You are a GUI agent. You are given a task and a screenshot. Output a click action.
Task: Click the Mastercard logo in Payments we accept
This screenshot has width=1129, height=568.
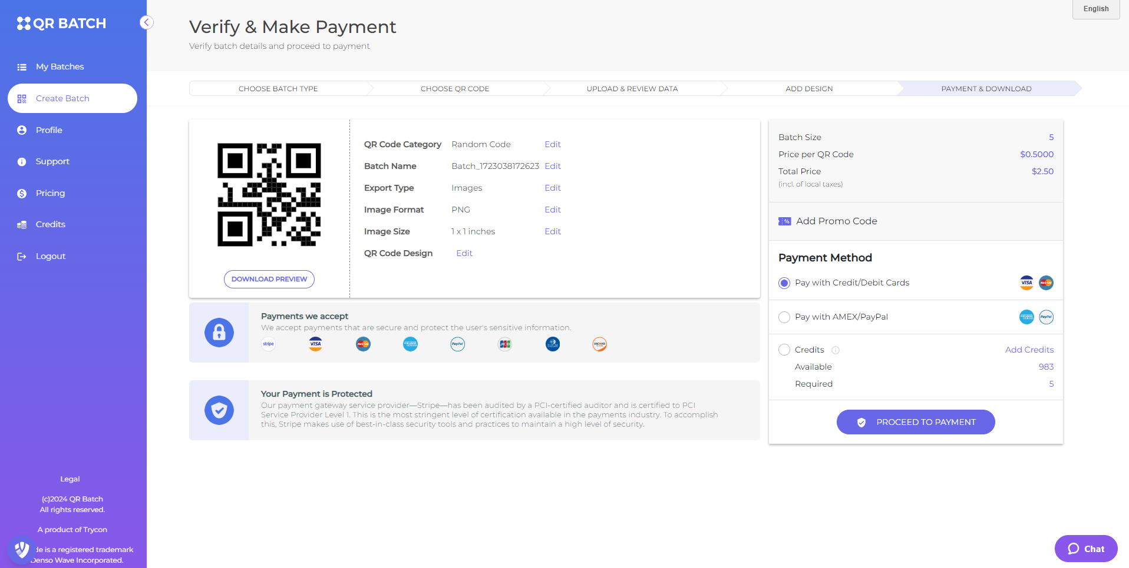pos(363,344)
